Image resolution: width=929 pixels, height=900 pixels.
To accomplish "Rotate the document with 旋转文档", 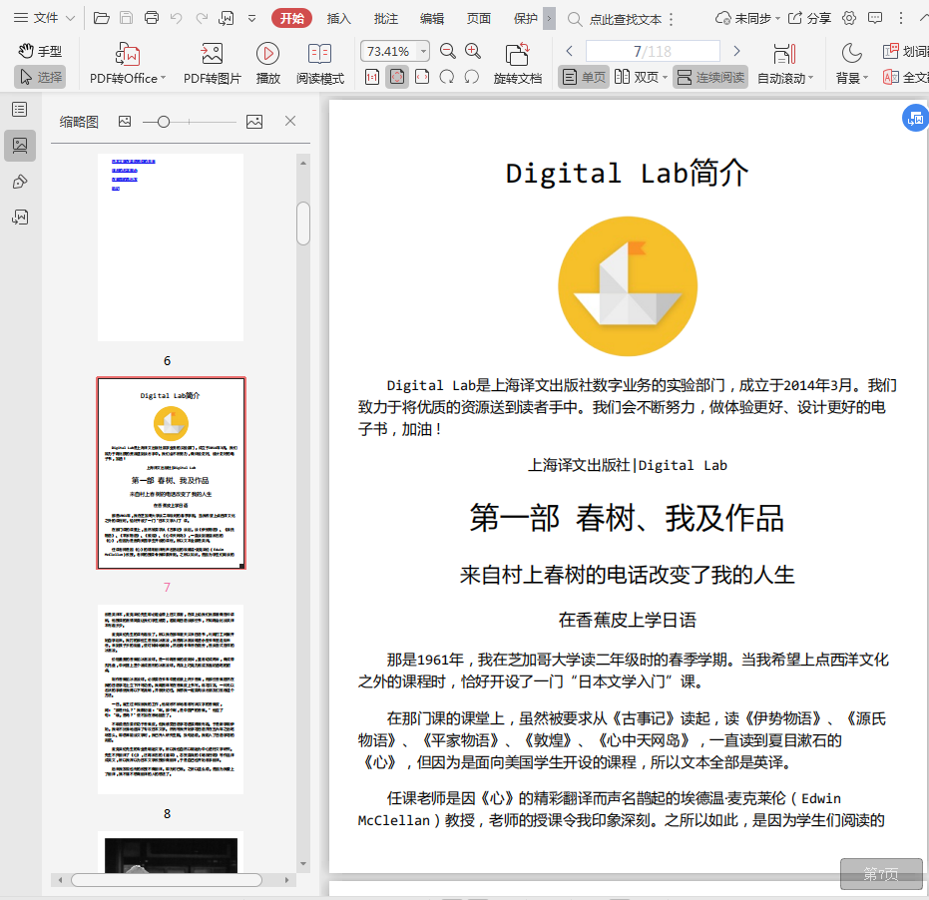I will point(517,54).
